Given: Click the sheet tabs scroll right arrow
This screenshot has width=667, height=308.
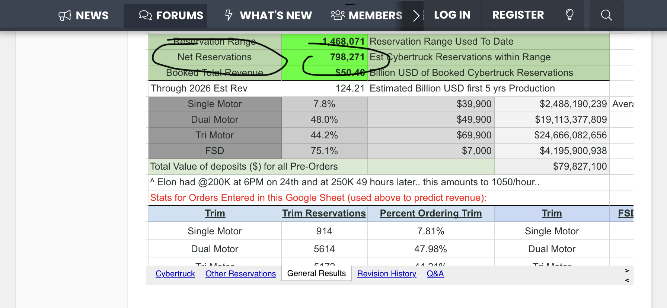Looking at the screenshot, I should 627,270.
